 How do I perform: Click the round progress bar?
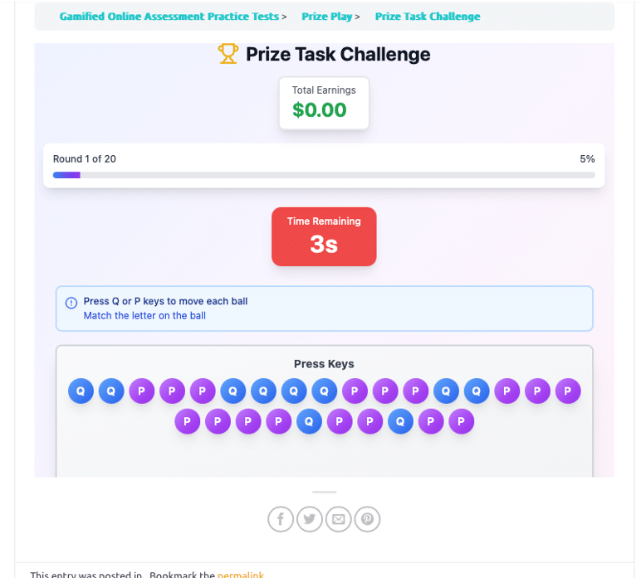[324, 175]
